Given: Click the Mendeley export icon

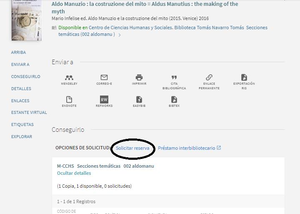Looking at the screenshot, I should pos(69,78).
